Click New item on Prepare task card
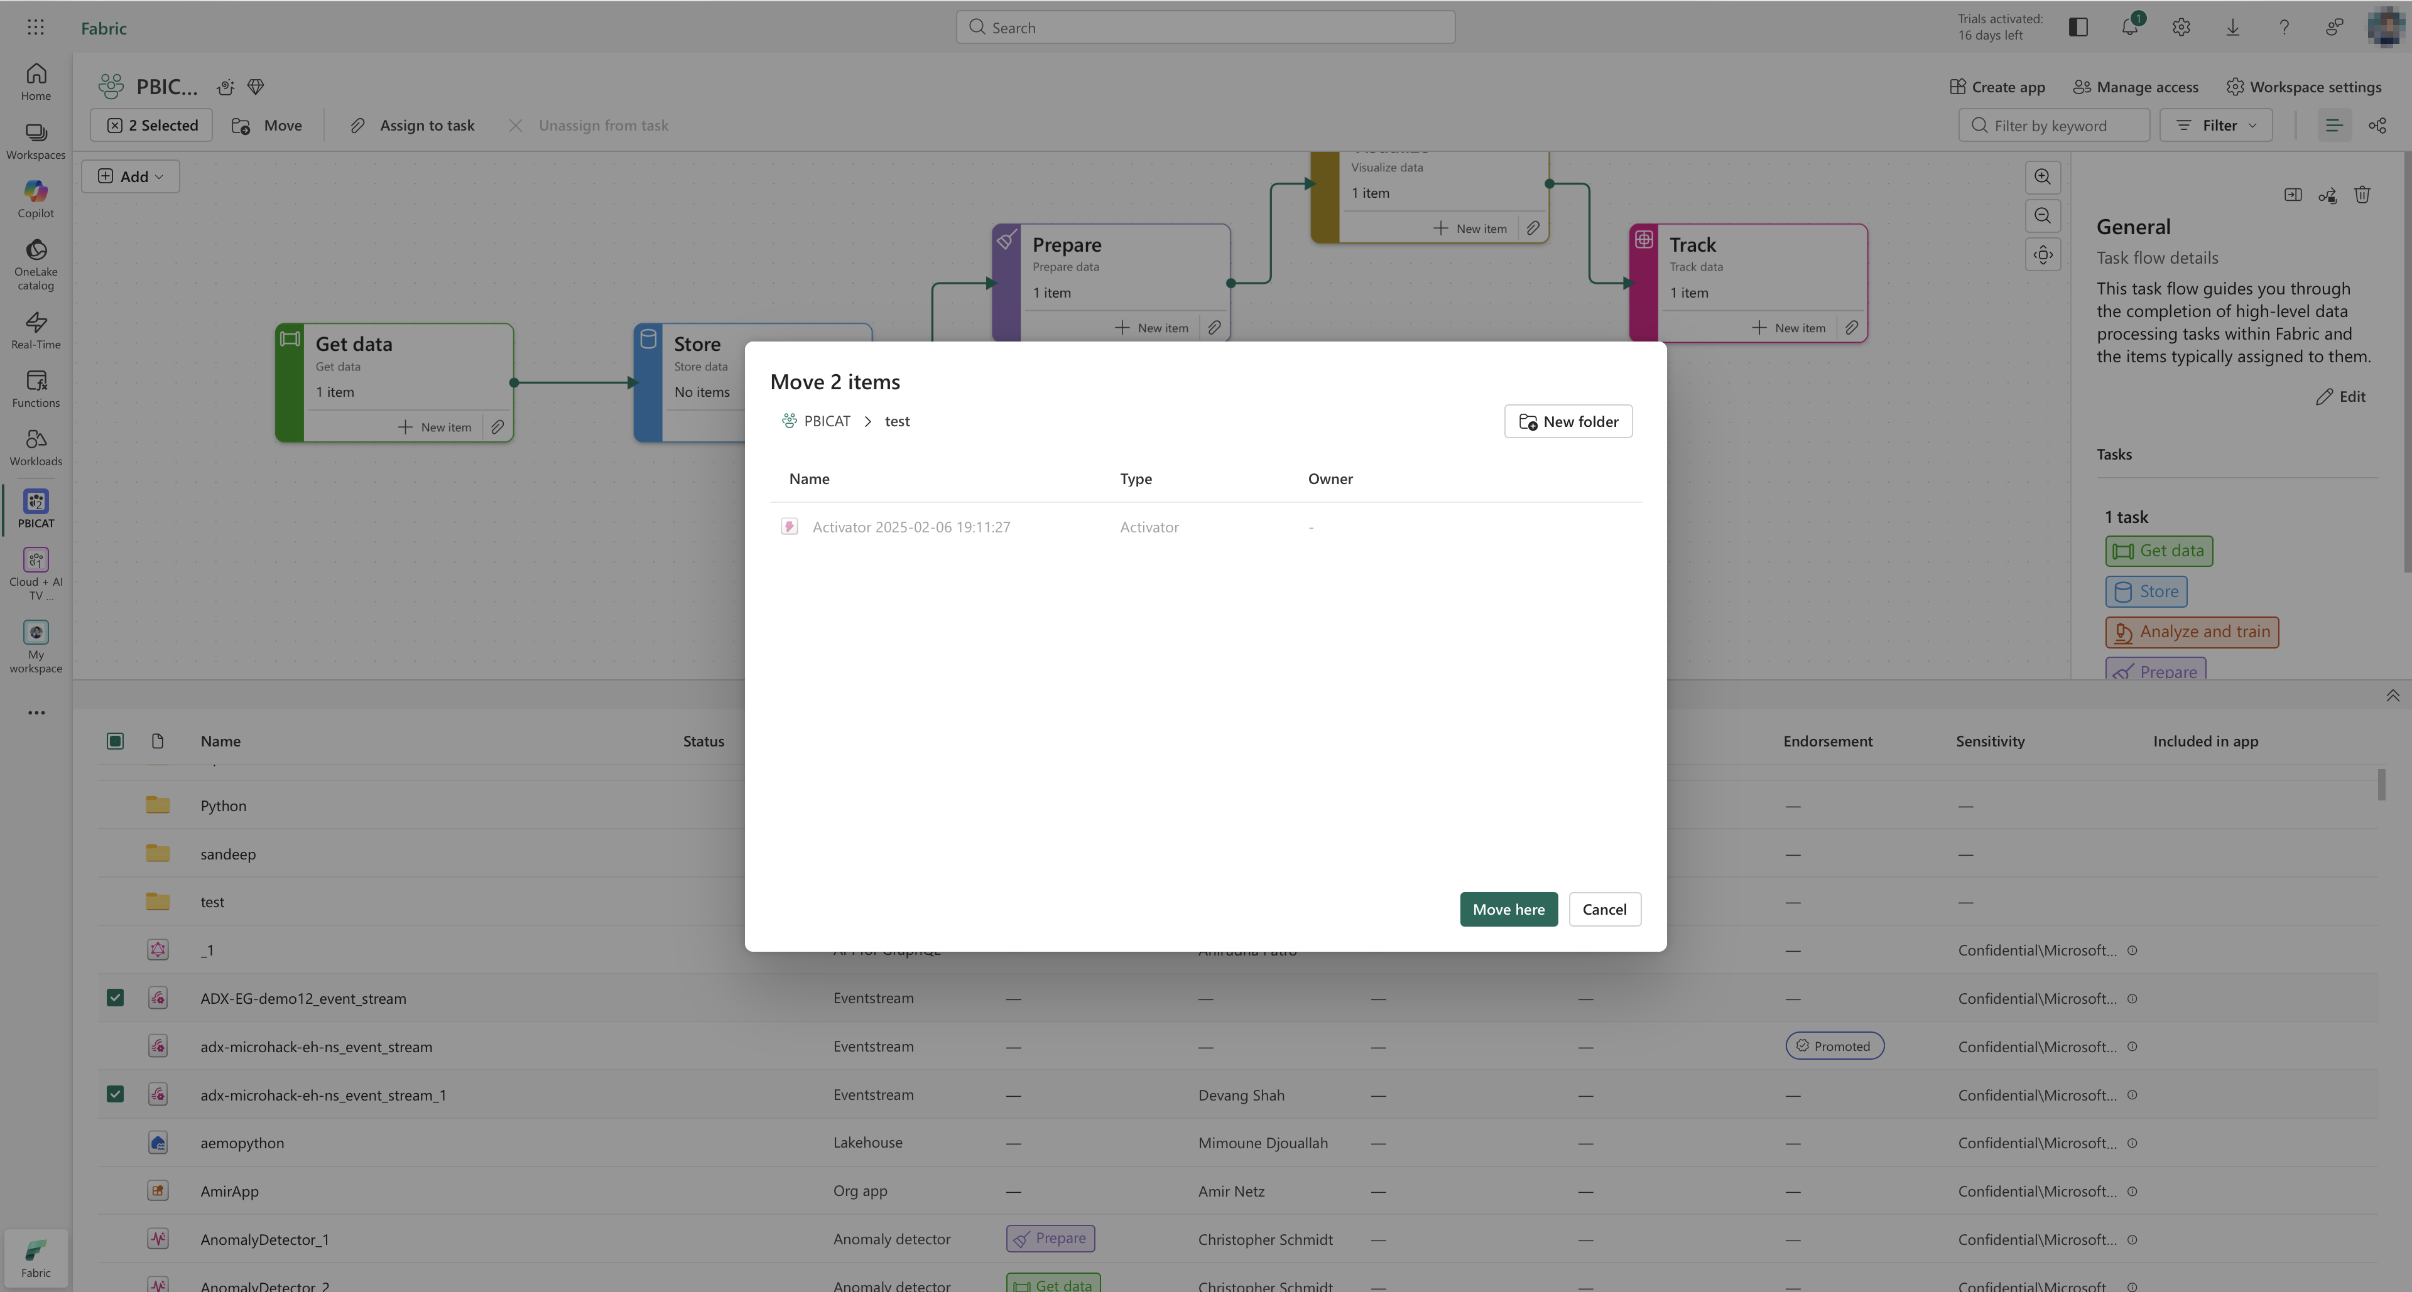This screenshot has width=2412, height=1292. (x=1151, y=328)
